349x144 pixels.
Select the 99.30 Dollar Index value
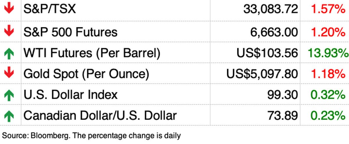pyautogui.click(x=282, y=95)
